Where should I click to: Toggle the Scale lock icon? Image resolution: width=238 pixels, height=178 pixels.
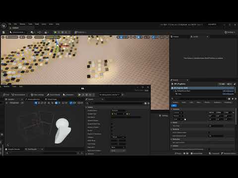pyautogui.click(x=185, y=119)
